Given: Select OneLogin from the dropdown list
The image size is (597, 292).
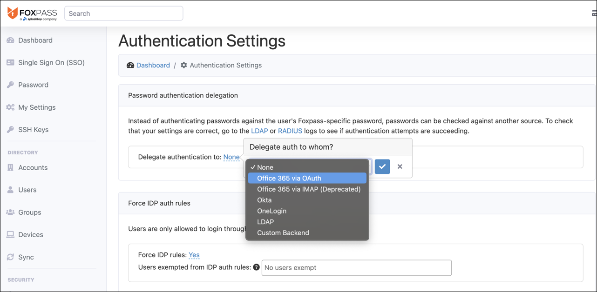Looking at the screenshot, I should click(307, 211).
